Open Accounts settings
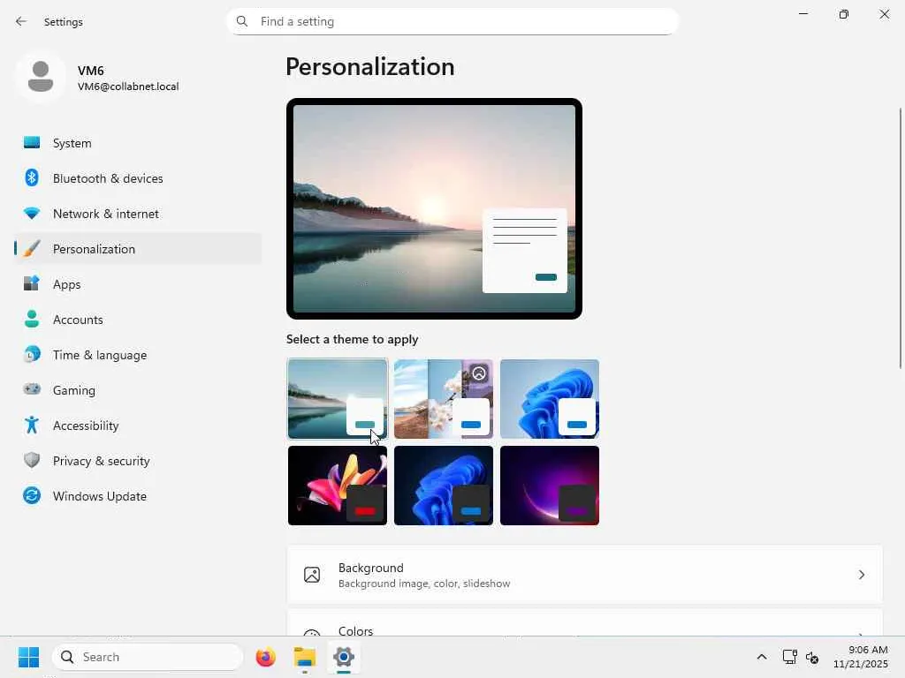 point(138,319)
